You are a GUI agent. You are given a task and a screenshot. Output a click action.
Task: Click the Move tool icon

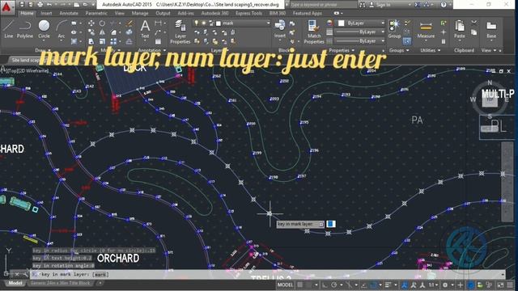(x=91, y=23)
